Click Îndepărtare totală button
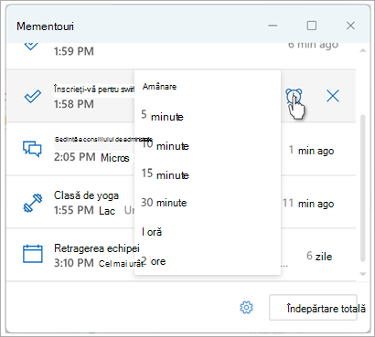The height and width of the screenshot is (337, 375). (313, 308)
